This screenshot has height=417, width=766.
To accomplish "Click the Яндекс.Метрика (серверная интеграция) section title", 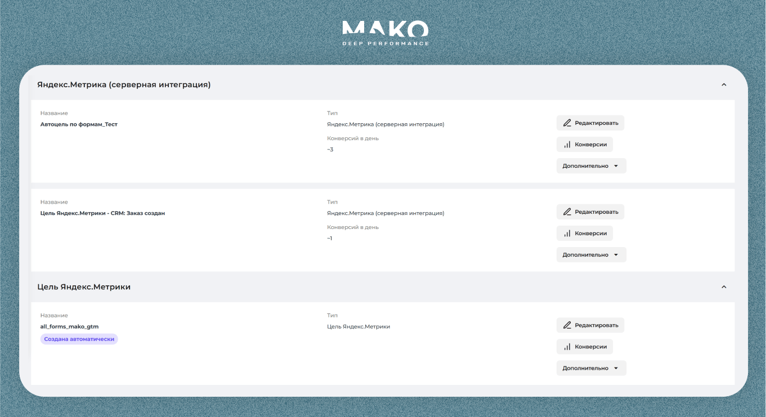I will [124, 85].
